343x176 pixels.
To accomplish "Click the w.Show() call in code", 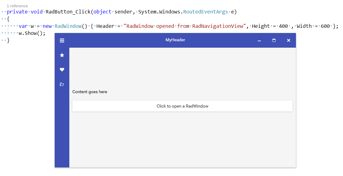I will (x=32, y=33).
